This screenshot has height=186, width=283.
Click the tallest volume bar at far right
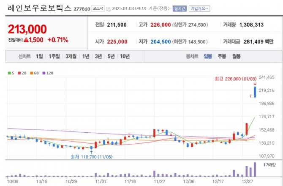click(255, 170)
